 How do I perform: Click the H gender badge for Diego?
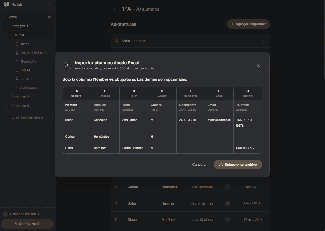click(228, 220)
